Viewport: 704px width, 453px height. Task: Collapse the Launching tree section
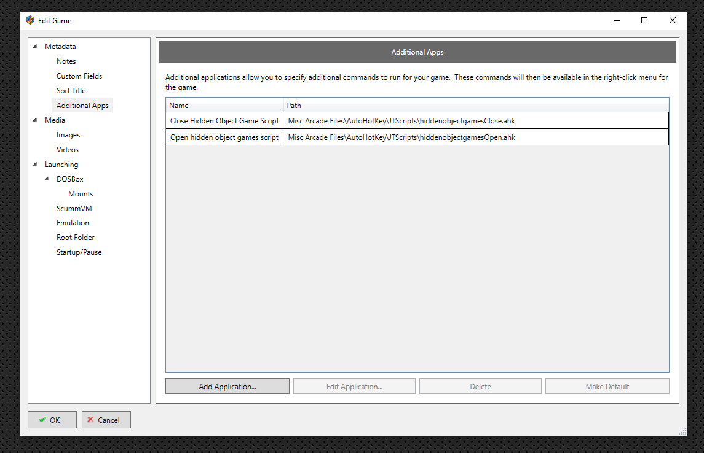(x=34, y=165)
